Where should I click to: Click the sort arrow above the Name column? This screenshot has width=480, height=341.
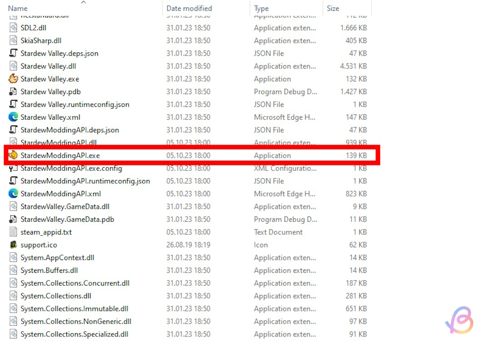(83, 2)
